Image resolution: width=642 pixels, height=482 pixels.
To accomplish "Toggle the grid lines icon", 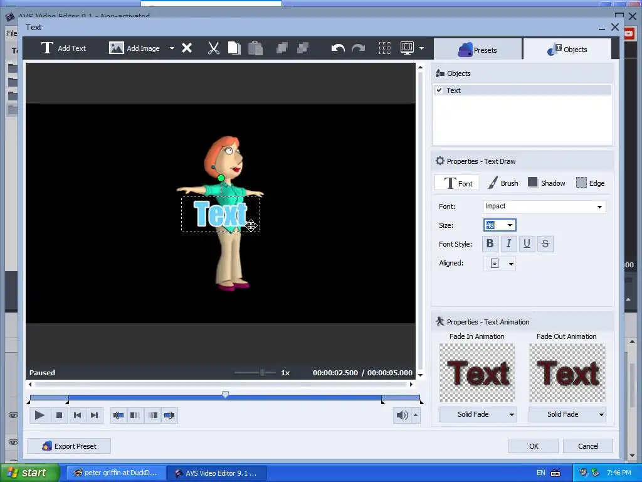I will [x=385, y=48].
